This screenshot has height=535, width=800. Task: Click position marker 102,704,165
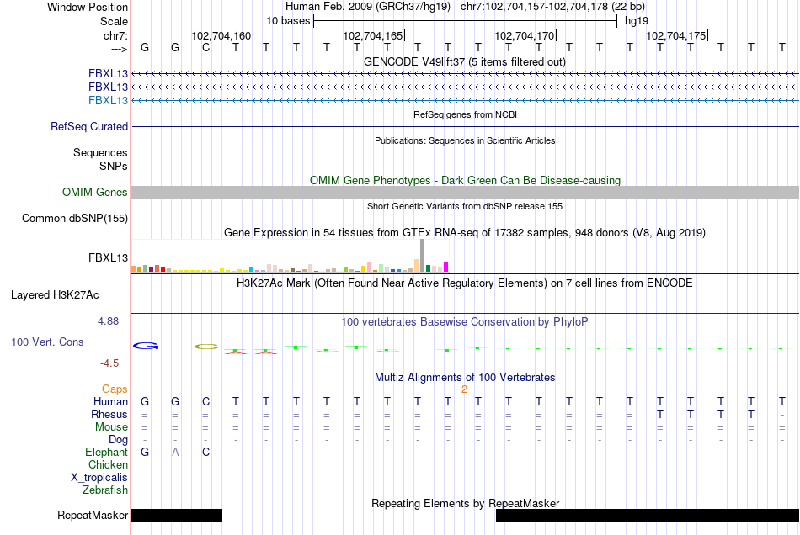point(373,35)
